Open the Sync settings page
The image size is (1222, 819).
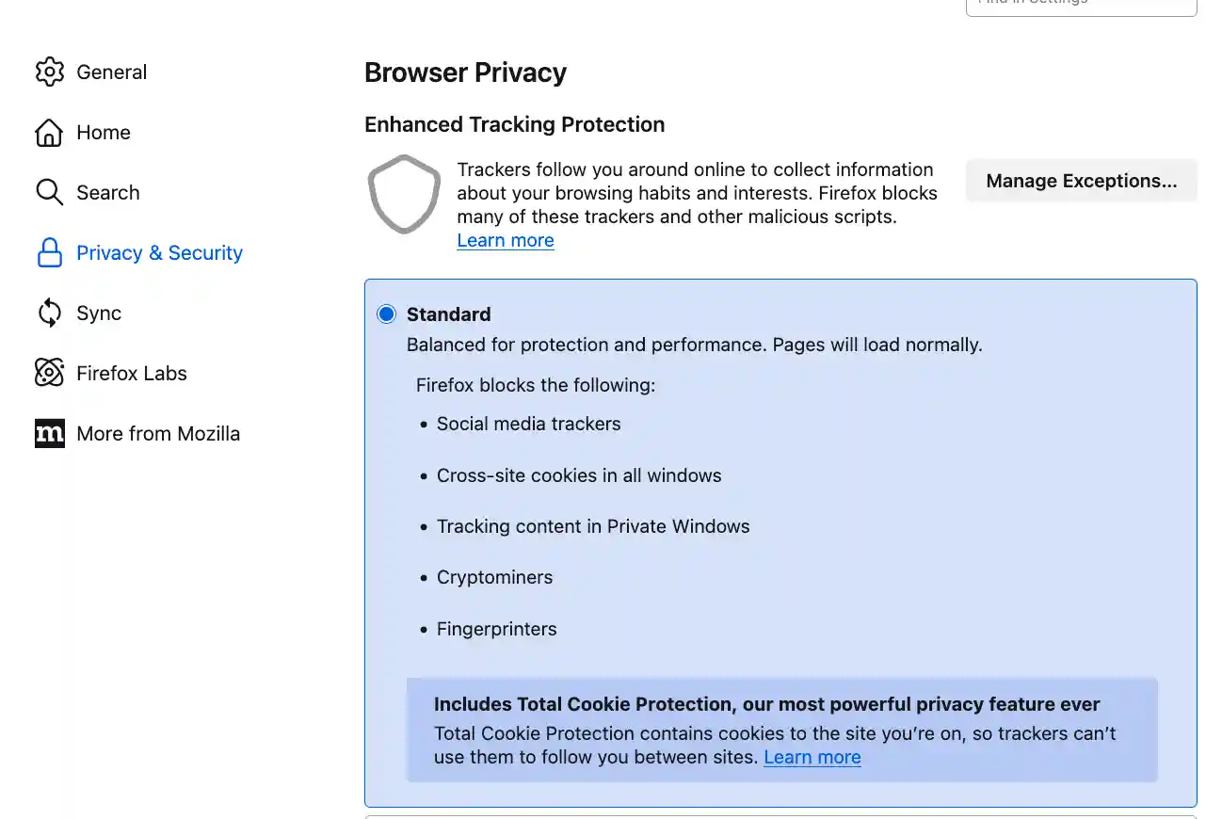98,313
